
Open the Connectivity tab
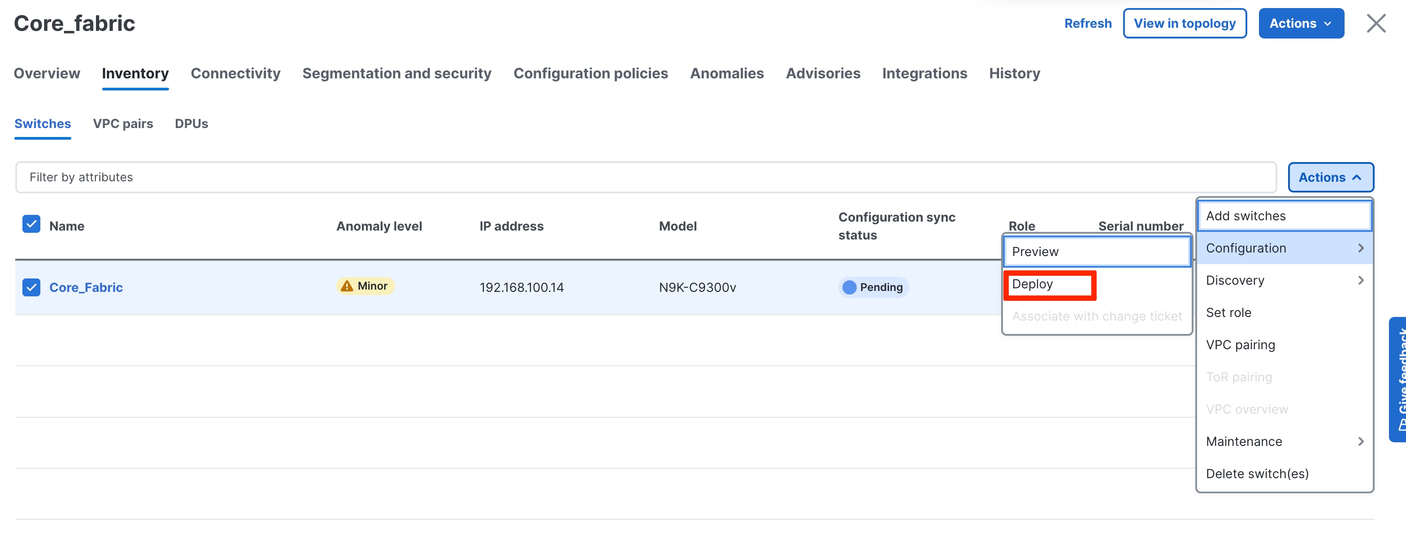235,73
